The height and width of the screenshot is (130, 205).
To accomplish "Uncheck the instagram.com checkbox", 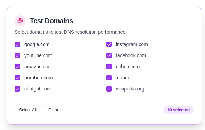I will point(109,44).
